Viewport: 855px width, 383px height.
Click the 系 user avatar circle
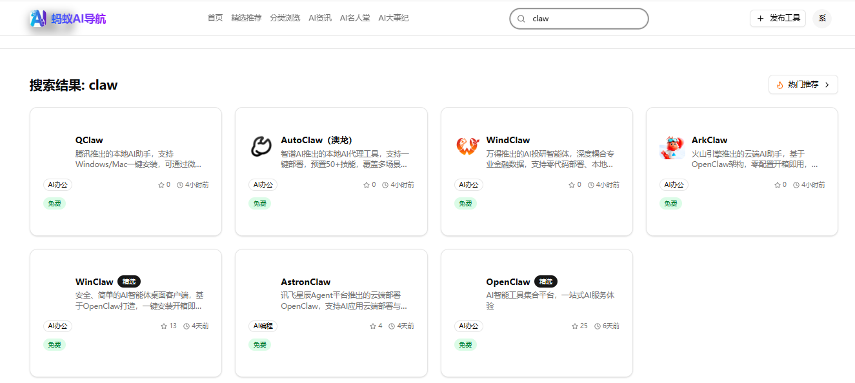822,18
